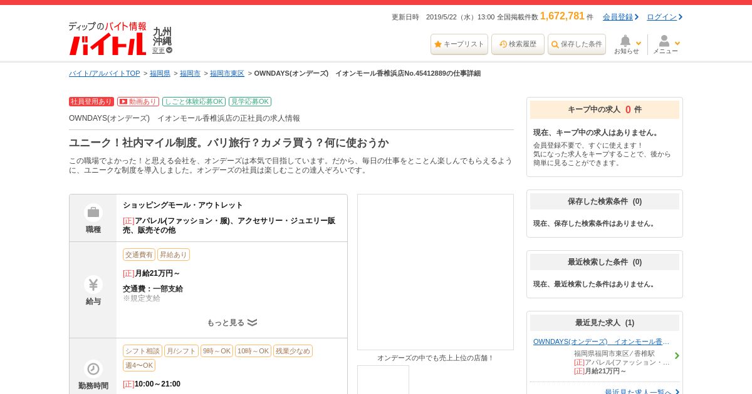This screenshot has width=752, height=394.
Task: Open 最近見た求人一覧へ link
Action: 638,392
